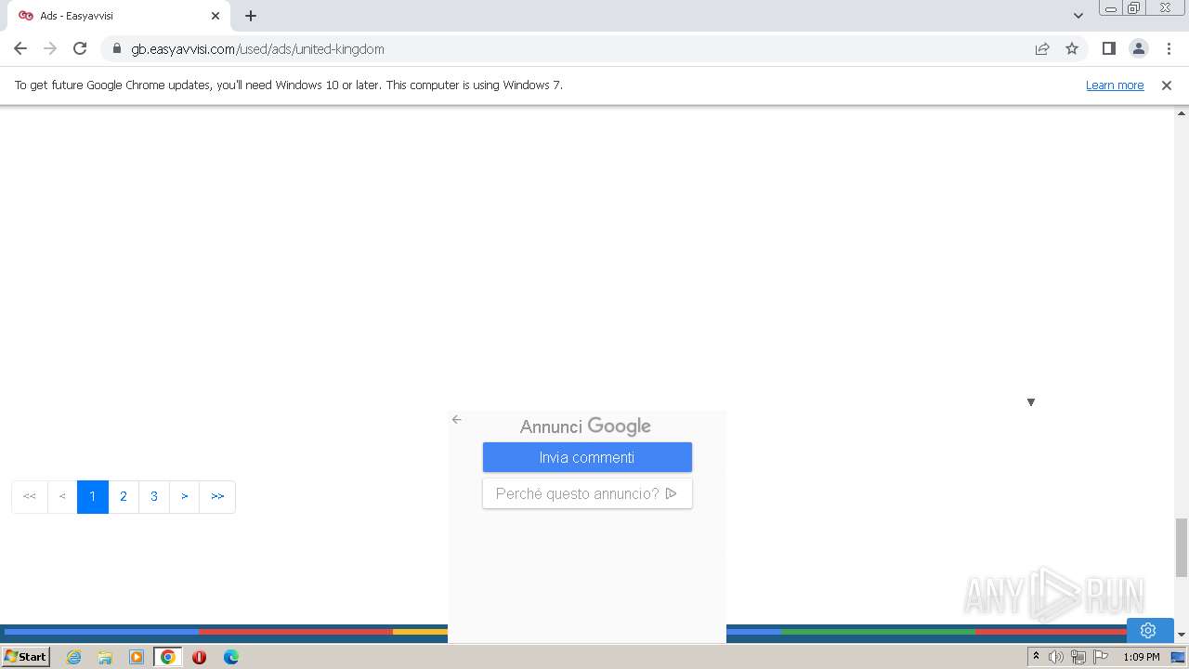The width and height of the screenshot is (1189, 669).
Task: Click the taskbar clock 1:09 PM
Action: coord(1141,657)
